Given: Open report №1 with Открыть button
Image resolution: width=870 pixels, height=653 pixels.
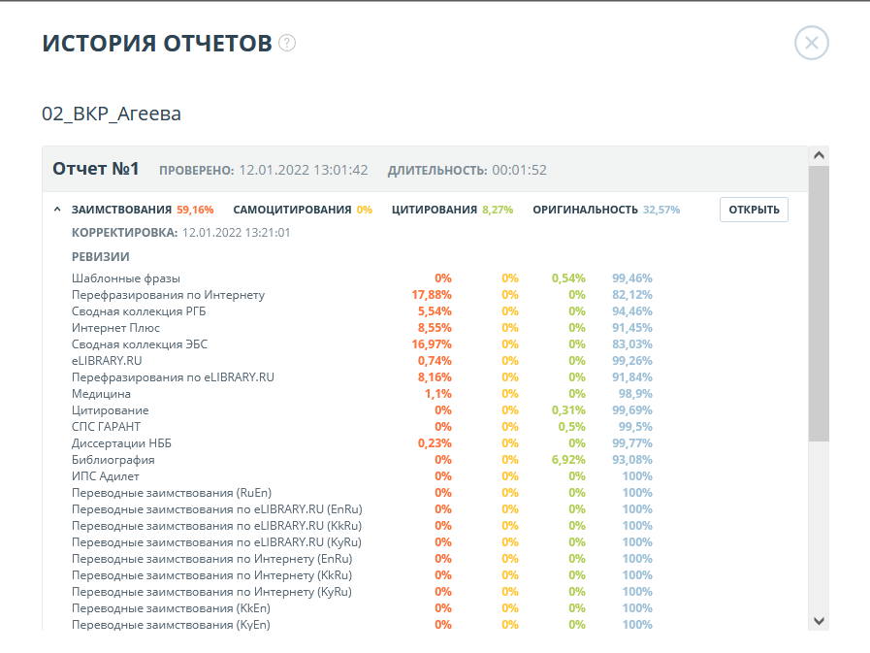Looking at the screenshot, I should 754,210.
